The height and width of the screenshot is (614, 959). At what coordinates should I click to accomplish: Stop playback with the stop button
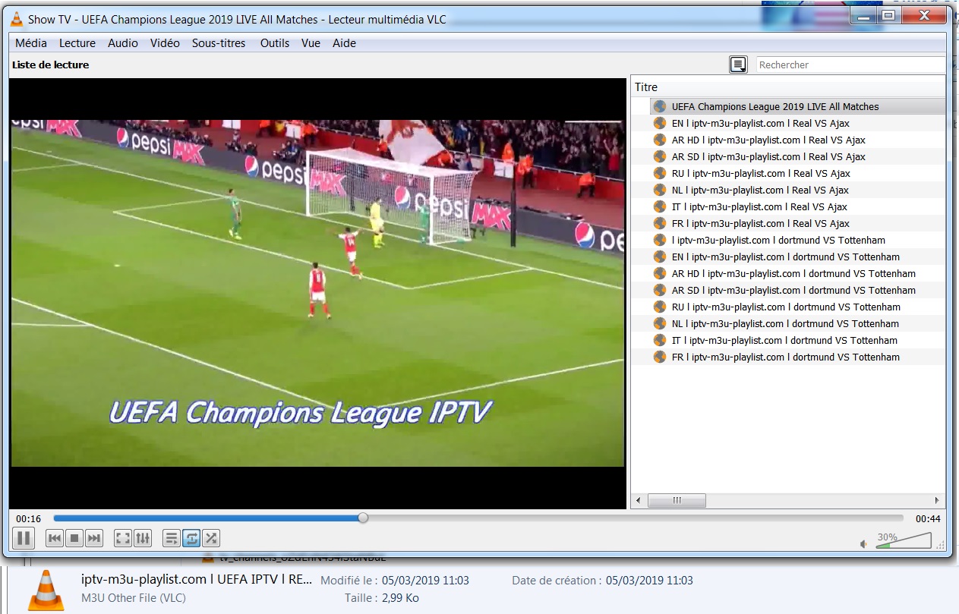pos(74,538)
